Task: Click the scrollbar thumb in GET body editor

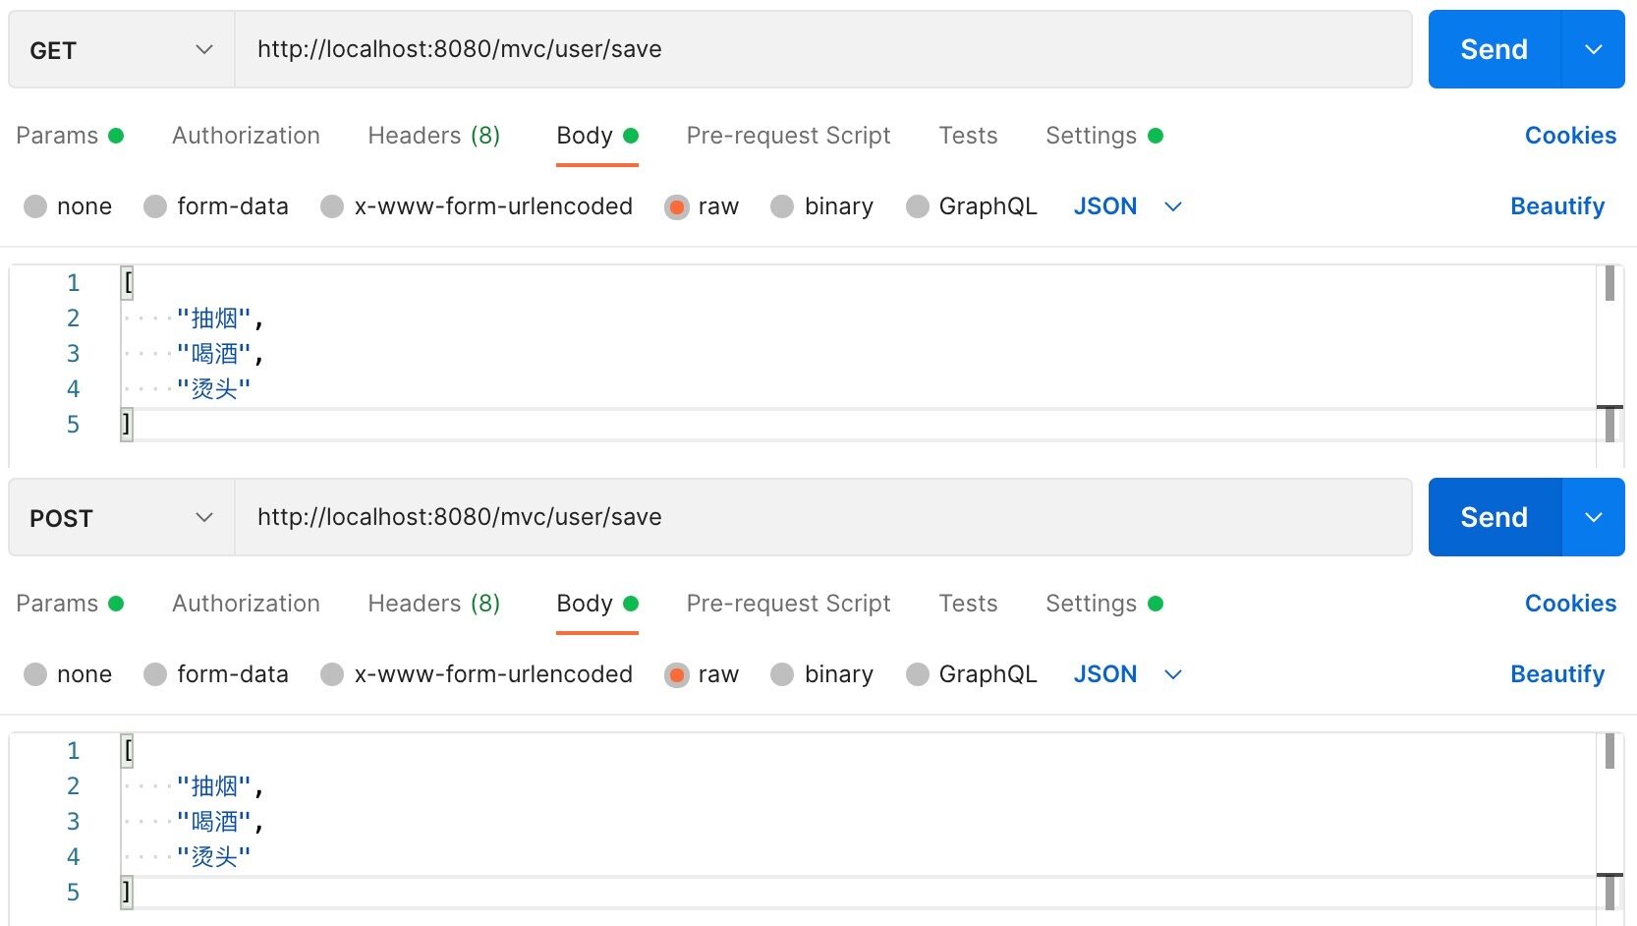Action: point(1609,284)
